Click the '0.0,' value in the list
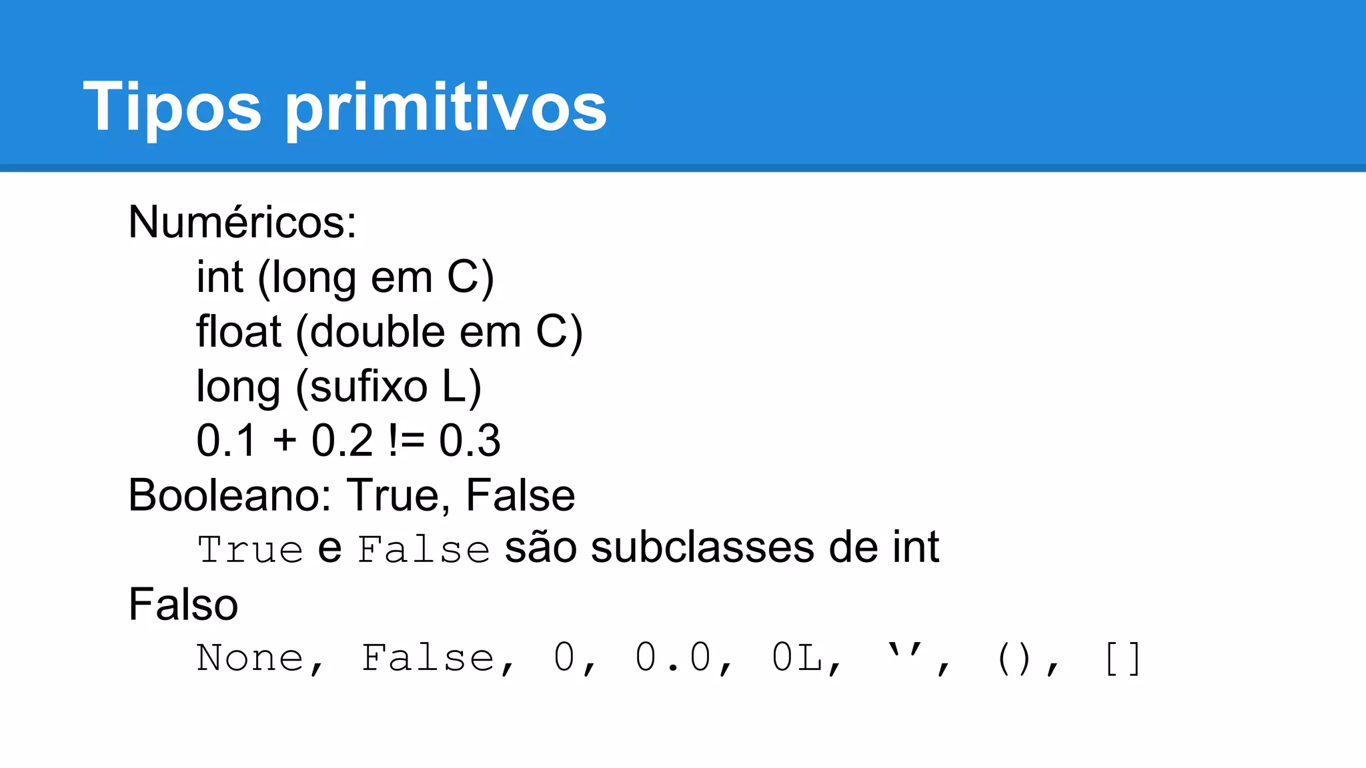 point(684,659)
